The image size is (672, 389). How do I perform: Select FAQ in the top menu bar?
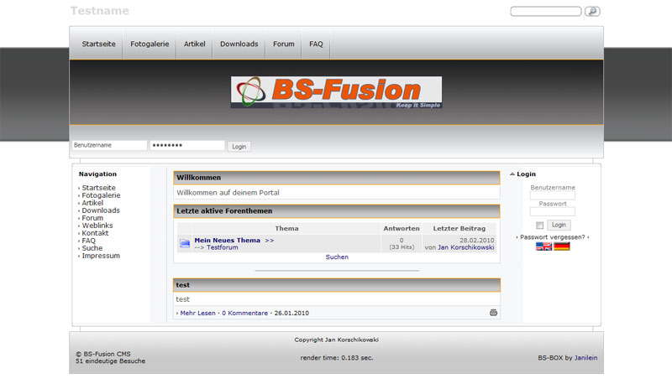[x=316, y=44]
